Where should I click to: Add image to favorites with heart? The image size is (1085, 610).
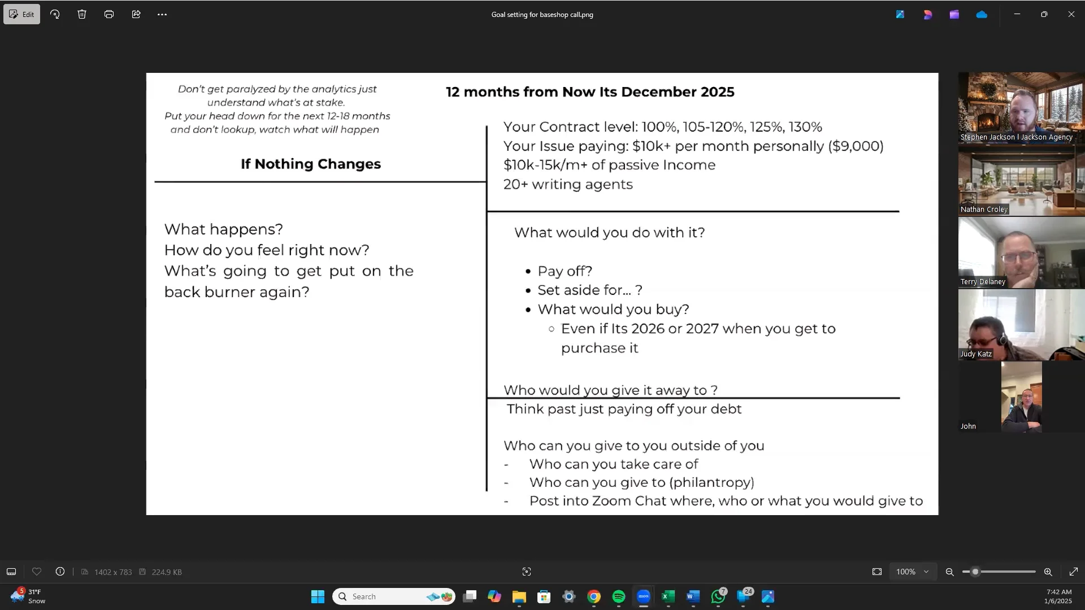37,572
